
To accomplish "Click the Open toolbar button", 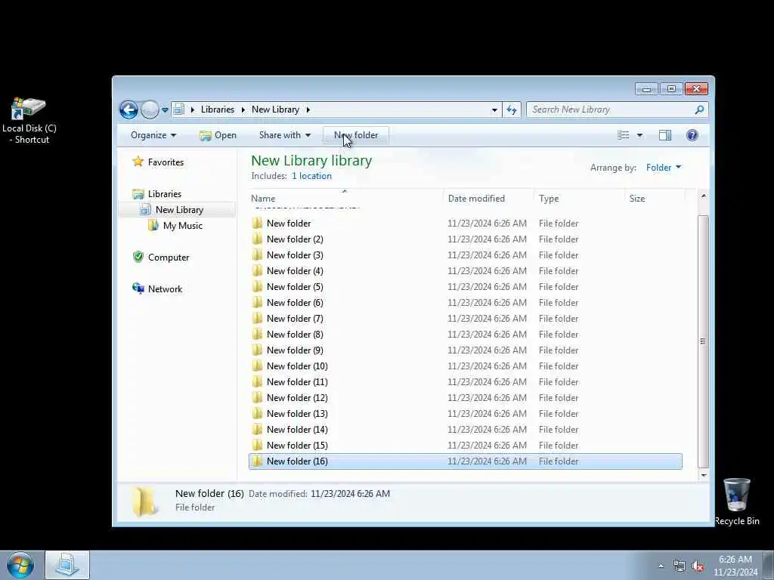I will pyautogui.click(x=218, y=135).
